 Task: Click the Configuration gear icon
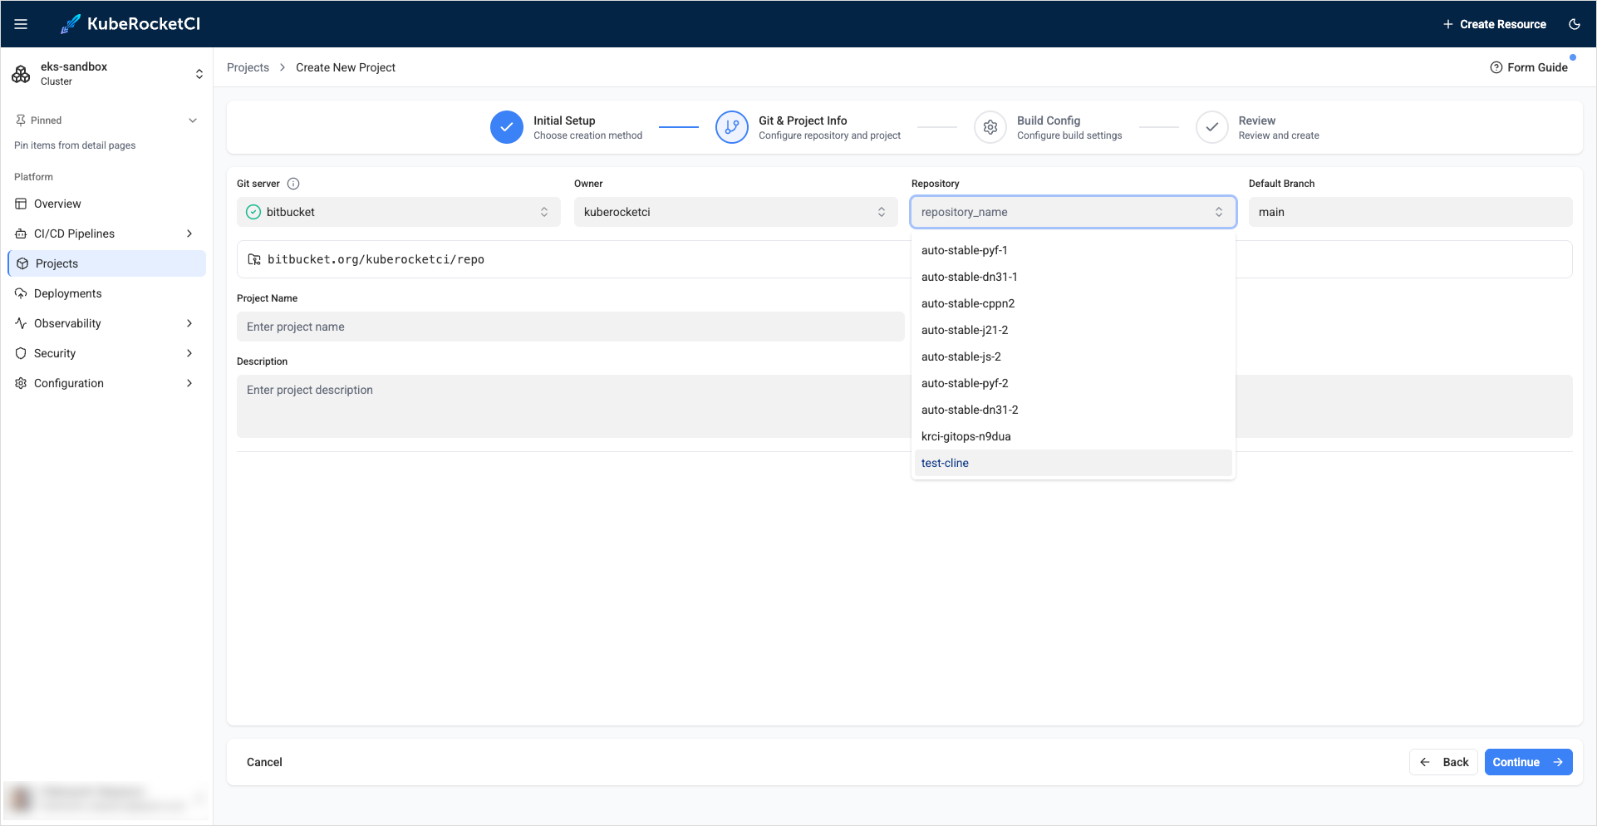pyautogui.click(x=21, y=383)
